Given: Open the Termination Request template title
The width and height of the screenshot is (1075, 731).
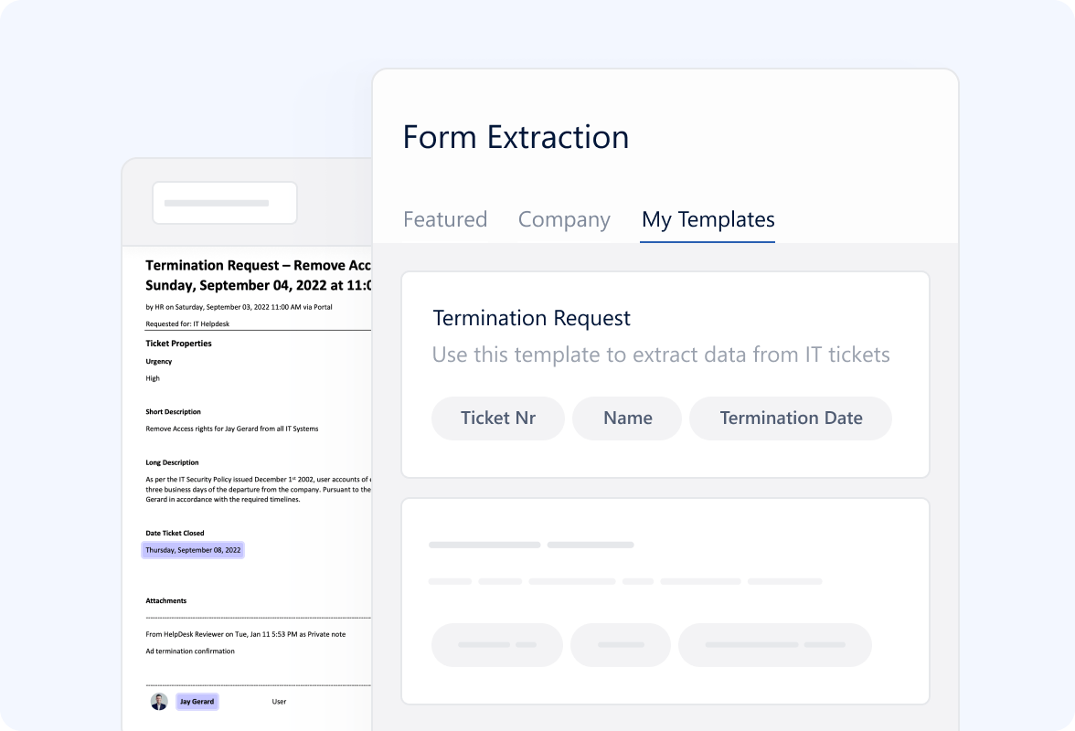Looking at the screenshot, I should pos(531,318).
